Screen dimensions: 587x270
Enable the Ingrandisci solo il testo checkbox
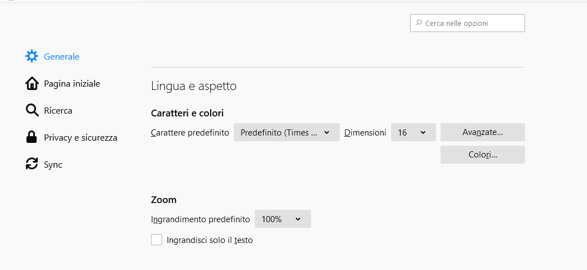point(157,240)
